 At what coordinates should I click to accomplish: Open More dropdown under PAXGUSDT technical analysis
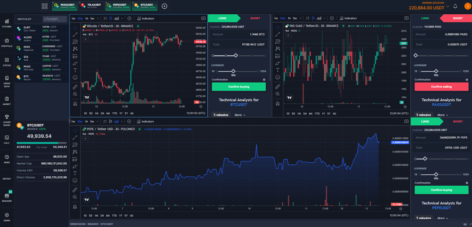pos(443,115)
